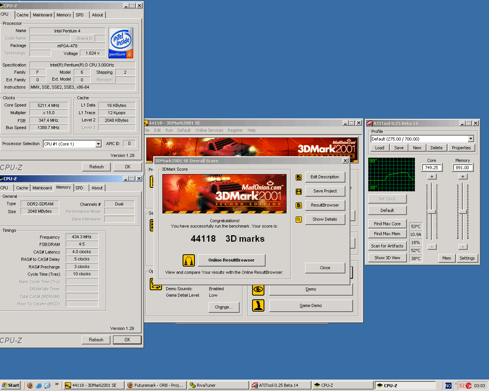Click the Demo eye icon
The height and width of the screenshot is (391, 489).
[x=258, y=289]
